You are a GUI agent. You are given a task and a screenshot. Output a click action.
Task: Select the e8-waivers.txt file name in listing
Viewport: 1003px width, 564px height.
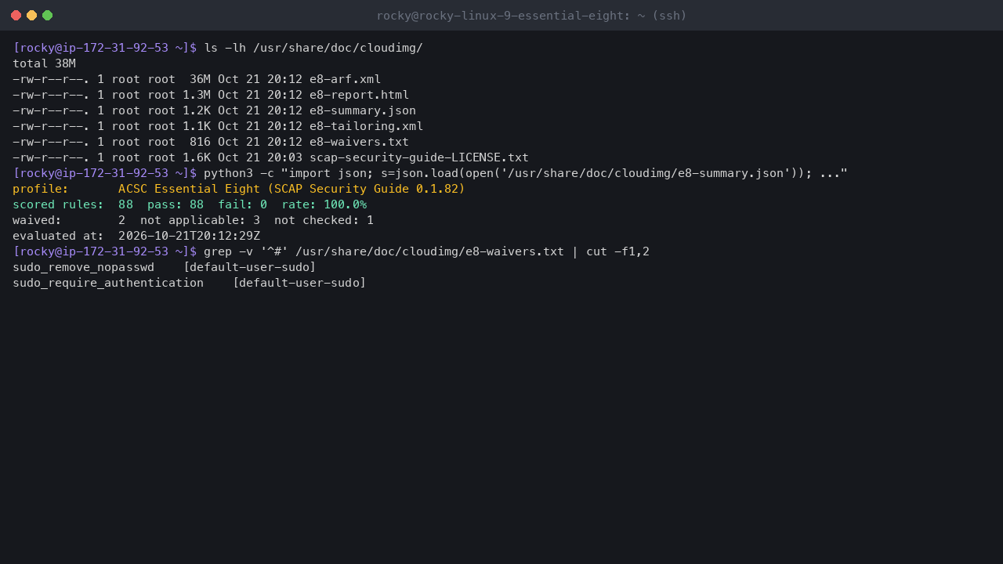pyautogui.click(x=359, y=142)
